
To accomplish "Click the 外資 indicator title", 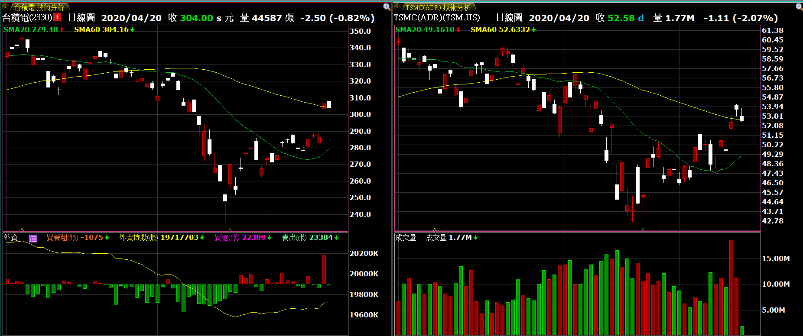I will point(11,237).
